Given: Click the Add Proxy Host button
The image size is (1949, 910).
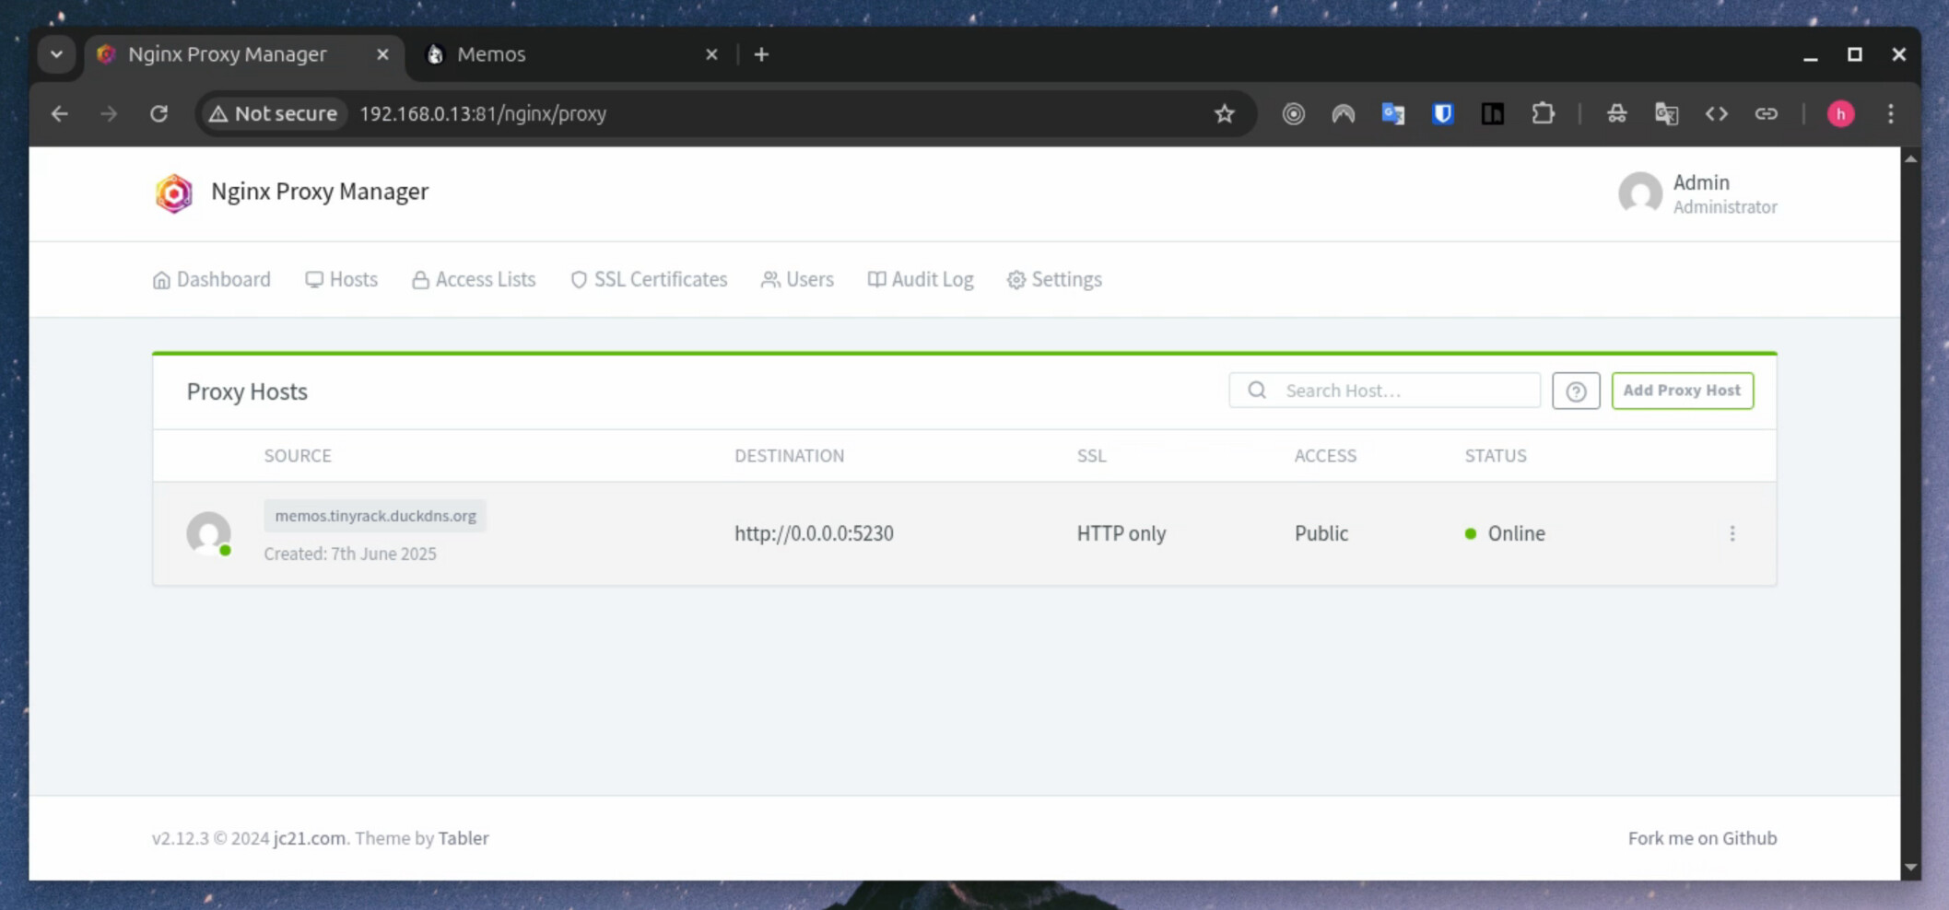Looking at the screenshot, I should (1682, 391).
